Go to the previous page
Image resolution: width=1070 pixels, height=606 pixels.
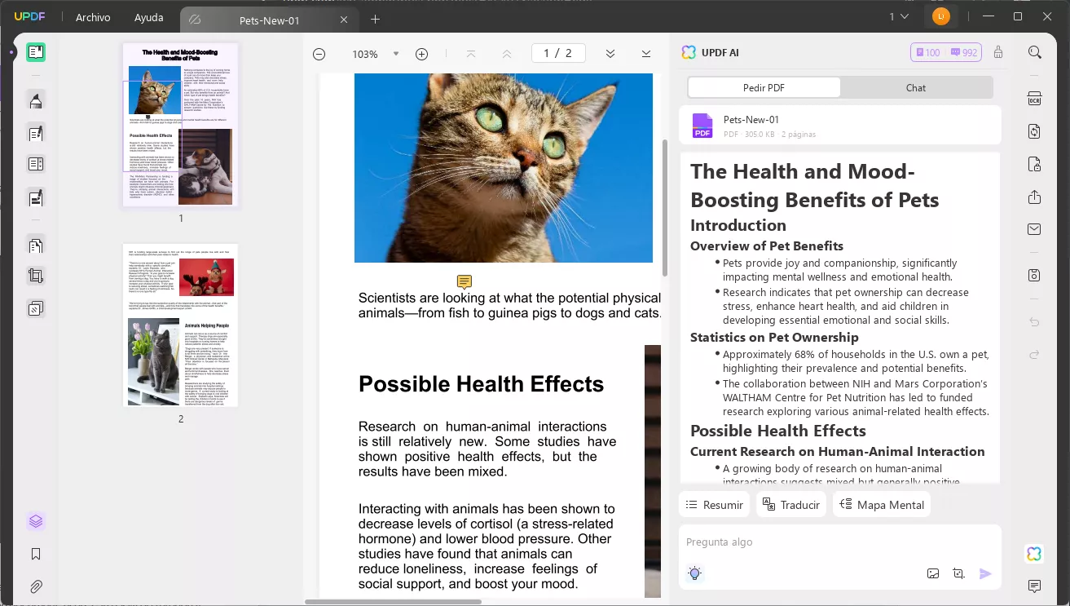click(507, 54)
